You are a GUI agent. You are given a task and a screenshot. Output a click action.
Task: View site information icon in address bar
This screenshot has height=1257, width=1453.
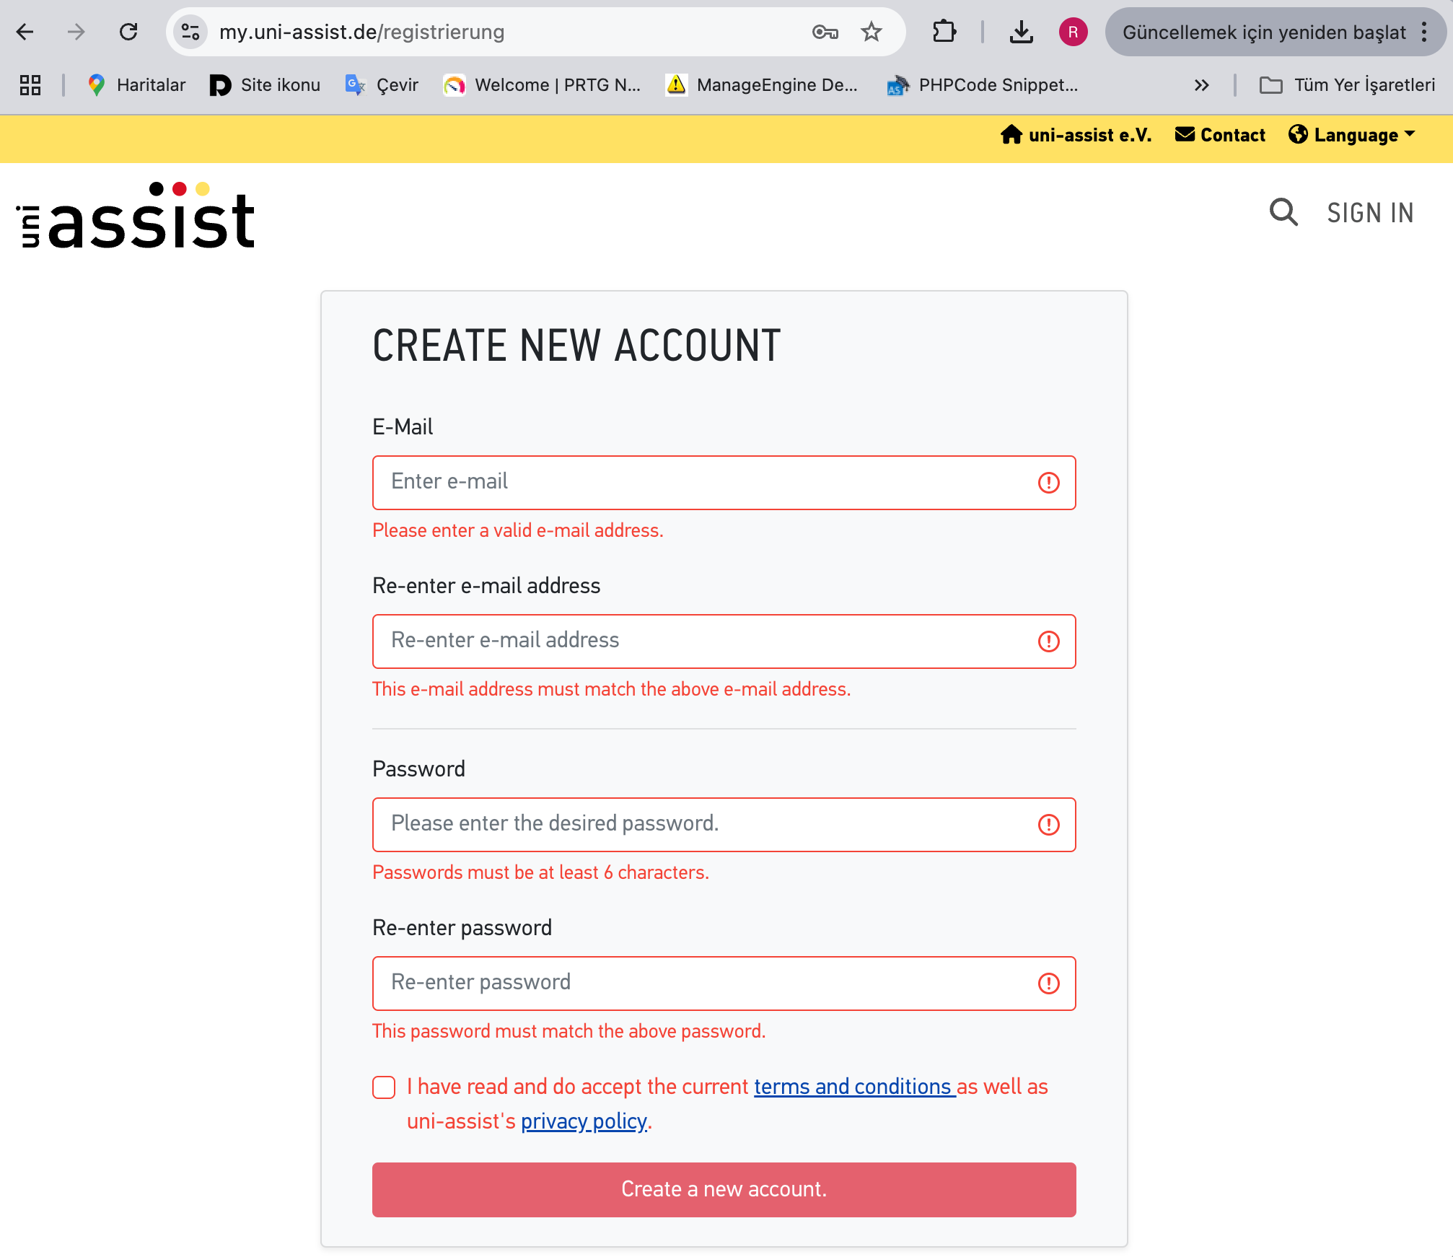click(x=190, y=32)
